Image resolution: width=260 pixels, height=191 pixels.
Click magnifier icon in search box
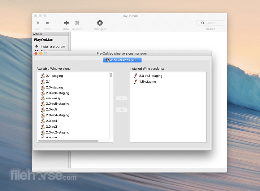[203, 23]
